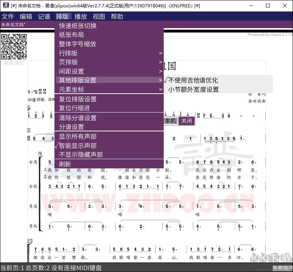The image size is (293, 272).
Task: Click the 本机 button
Action: (x=170, y=121)
